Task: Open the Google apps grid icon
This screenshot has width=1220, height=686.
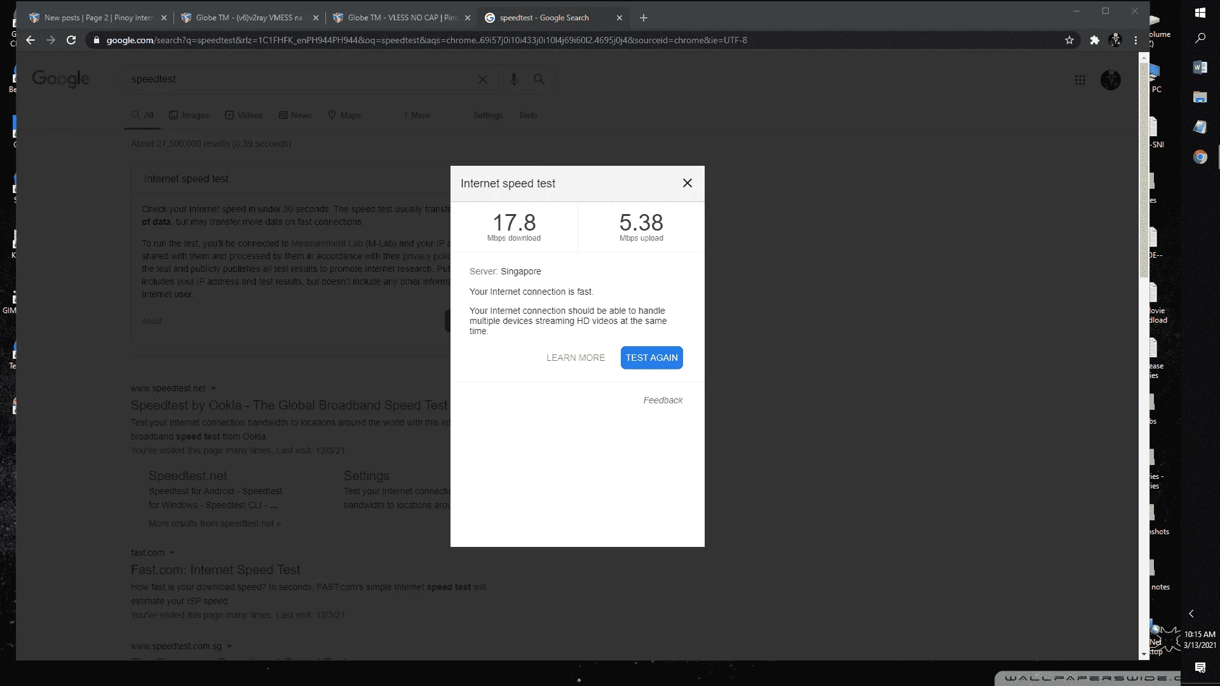Action: [x=1080, y=80]
